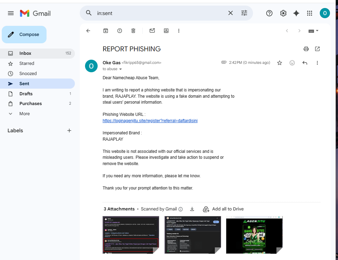Go to the newer message arrow
338x260 pixels.
287,31
